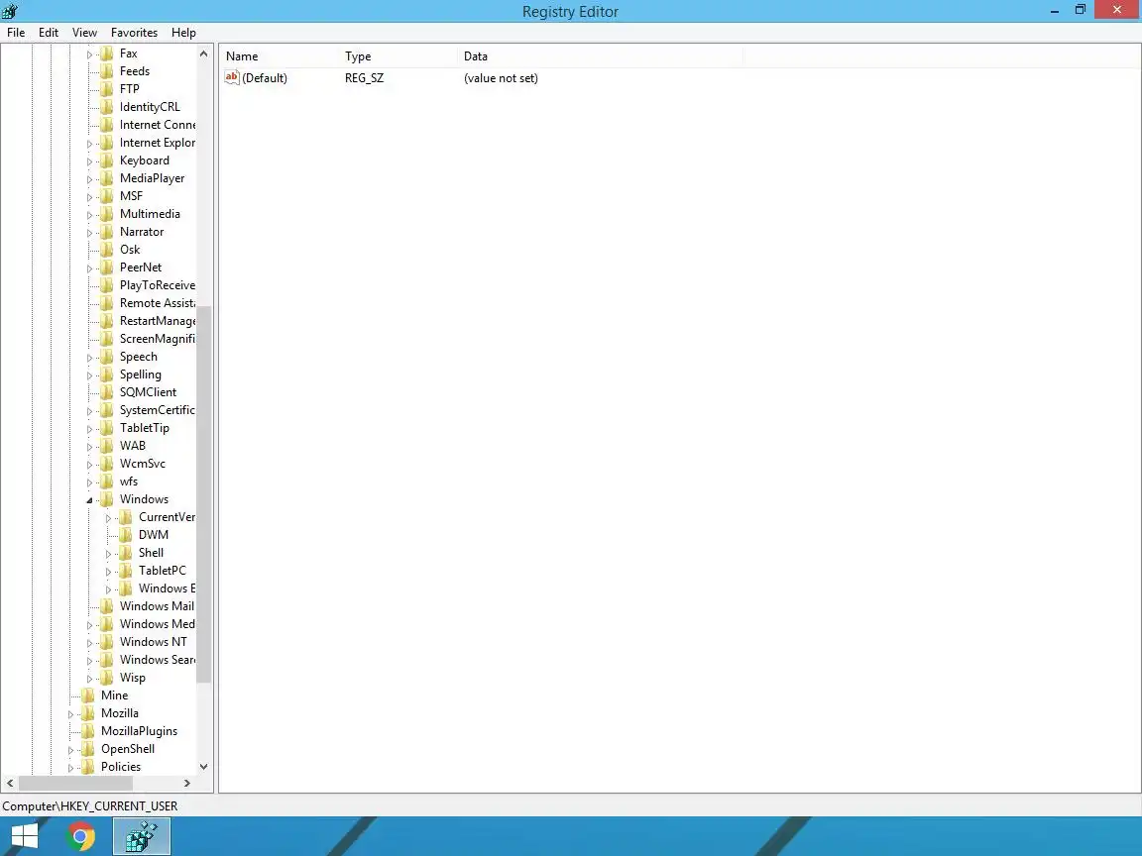The image size is (1142, 856).
Task: Click the IdentityCRL folder icon
Action: [x=107, y=107]
